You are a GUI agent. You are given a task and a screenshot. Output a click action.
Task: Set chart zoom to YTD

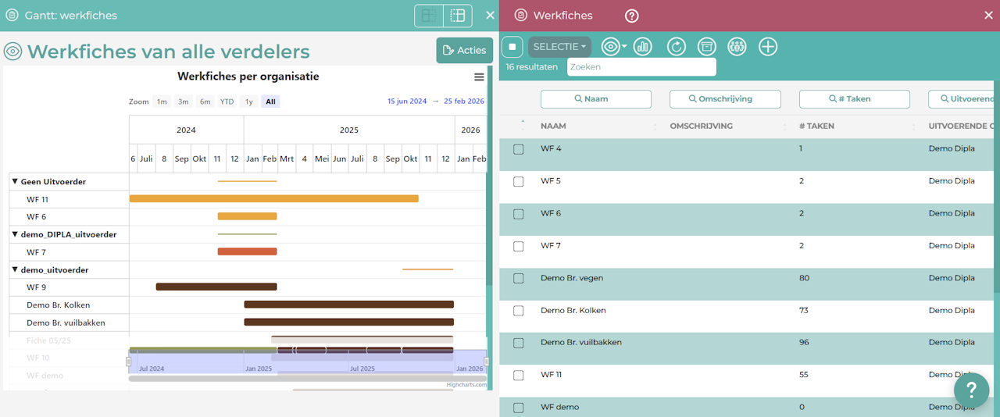(x=227, y=102)
